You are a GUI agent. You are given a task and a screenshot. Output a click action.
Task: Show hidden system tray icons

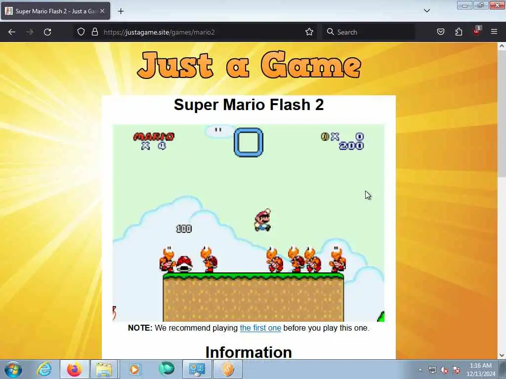pyautogui.click(x=420, y=370)
